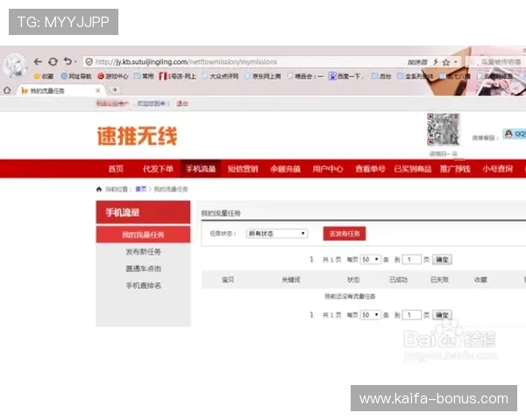The height and width of the screenshot is (420, 526).
Task: Open the 百度一下 bookmark
Action: (x=346, y=76)
